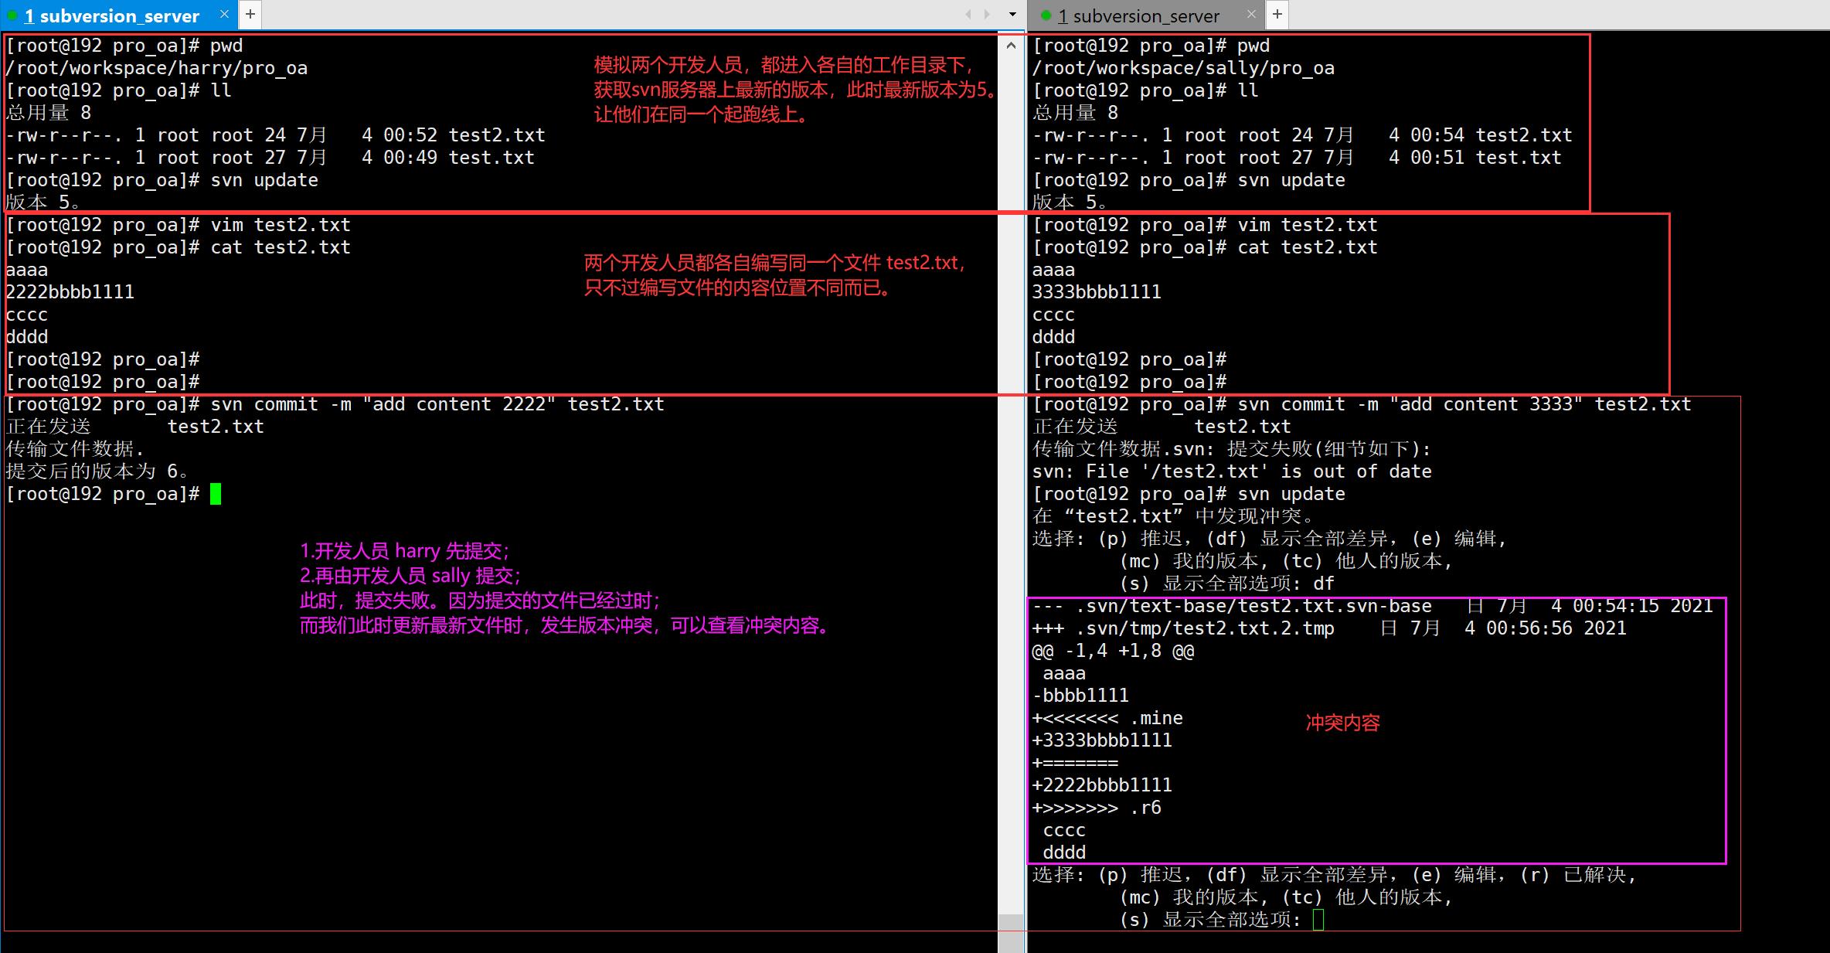
Task: Add a new tab in right pane
Action: [1277, 14]
